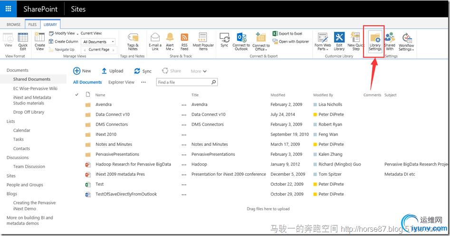
Task: Click New document button
Action: [x=82, y=71]
